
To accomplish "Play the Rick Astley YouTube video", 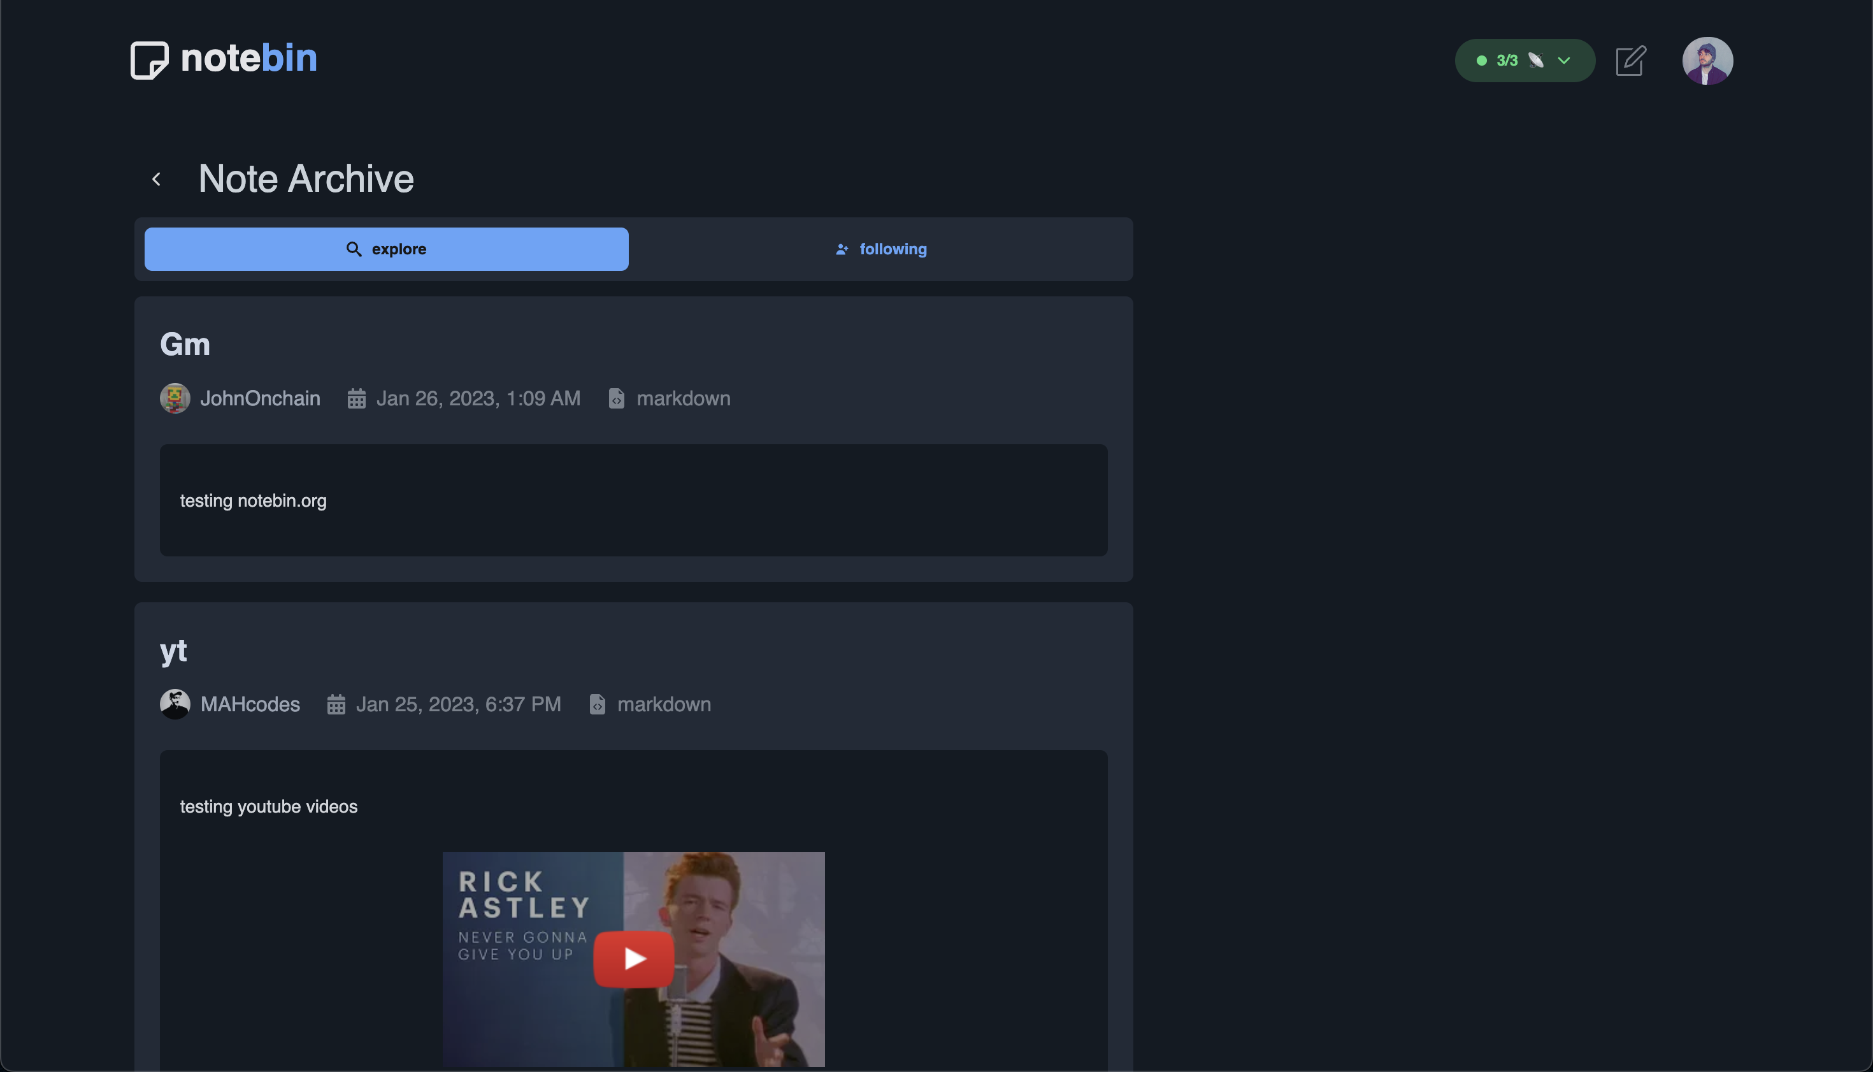I will coord(633,958).
